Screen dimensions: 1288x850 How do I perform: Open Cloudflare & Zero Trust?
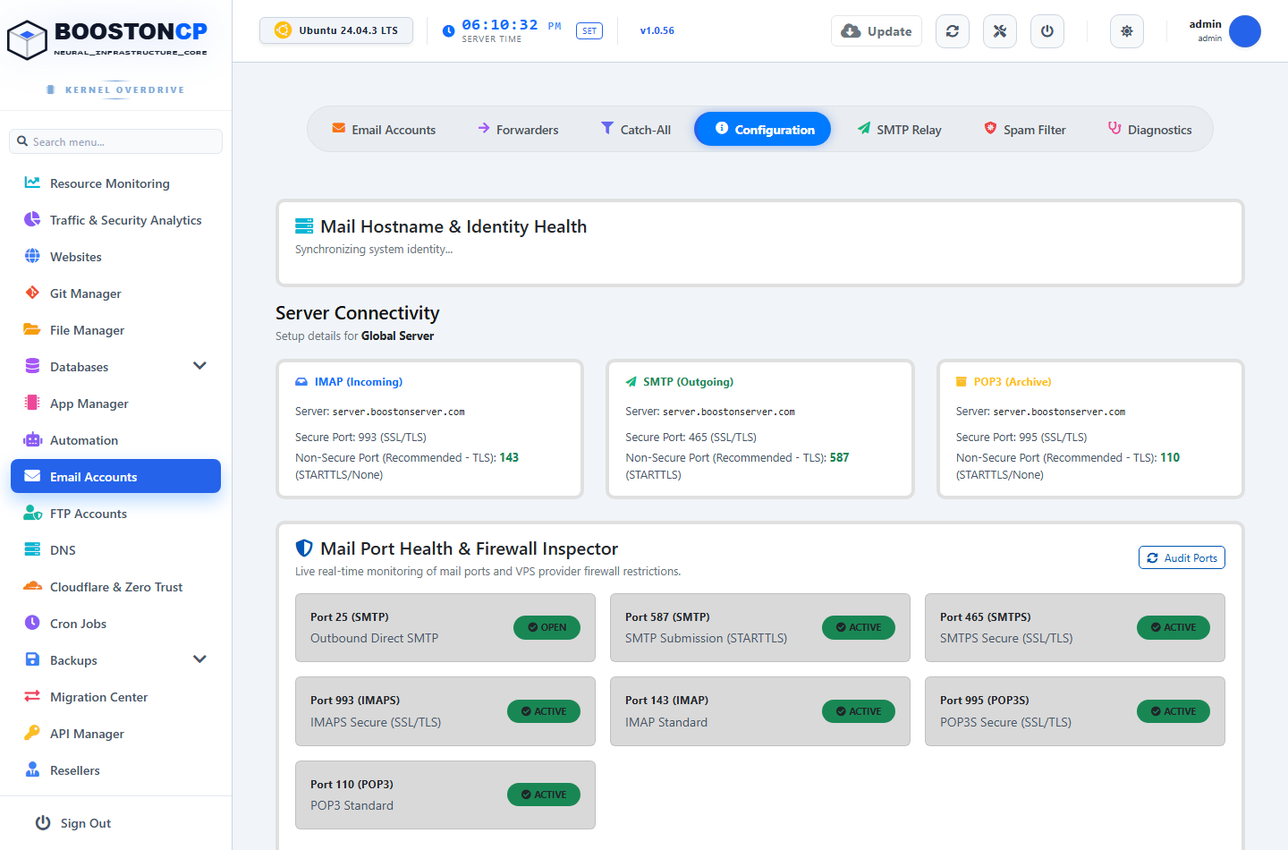[115, 587]
